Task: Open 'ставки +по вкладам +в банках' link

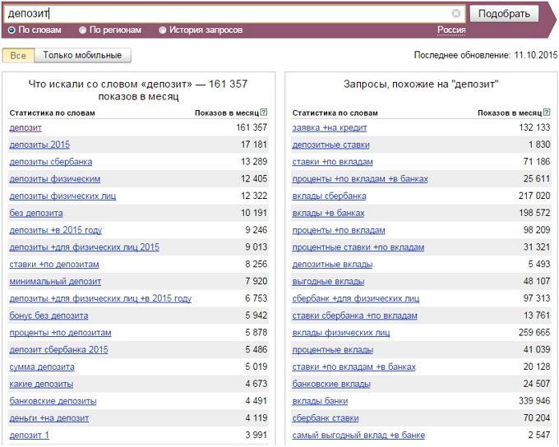Action: pos(354,366)
